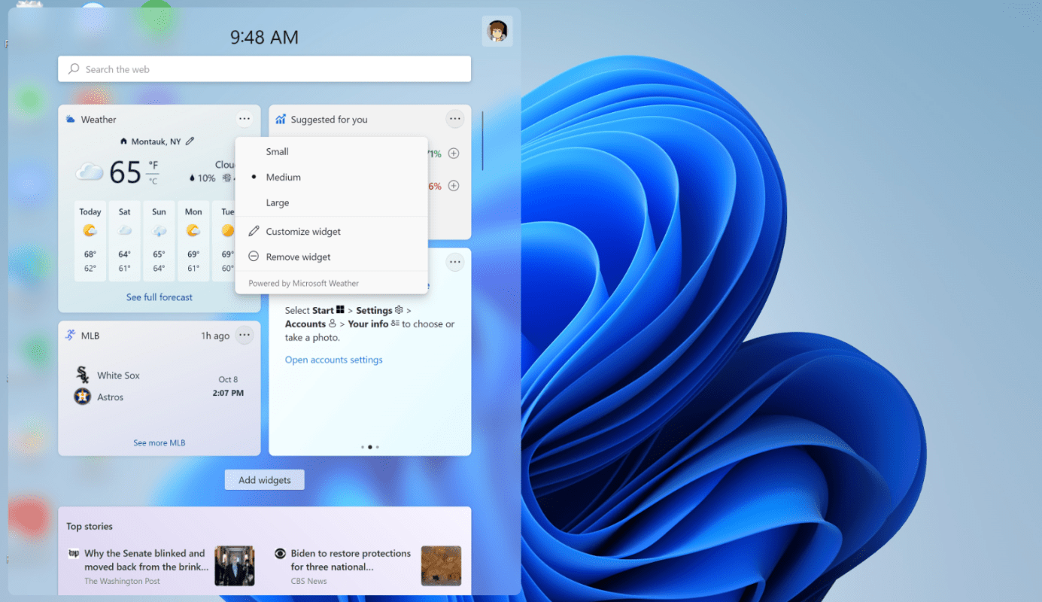Open accounts settings link
This screenshot has height=602, width=1042.
[333, 360]
